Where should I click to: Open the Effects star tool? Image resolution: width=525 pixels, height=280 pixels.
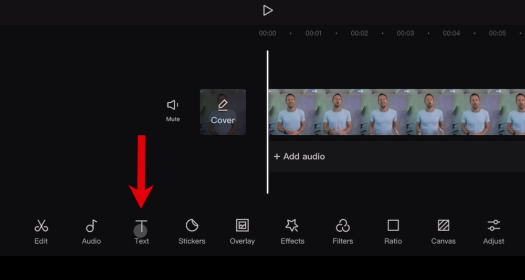[292, 231]
